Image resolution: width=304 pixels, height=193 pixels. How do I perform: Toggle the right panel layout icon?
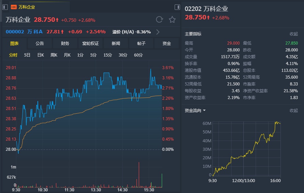coord(177,7)
